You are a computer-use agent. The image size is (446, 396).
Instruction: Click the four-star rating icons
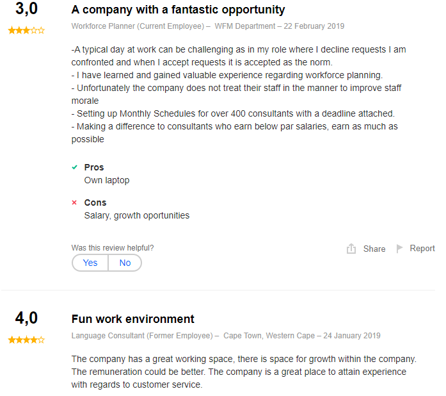26,340
